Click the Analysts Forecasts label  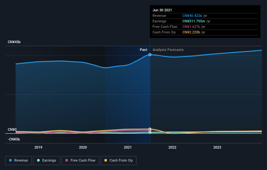[x=168, y=50]
